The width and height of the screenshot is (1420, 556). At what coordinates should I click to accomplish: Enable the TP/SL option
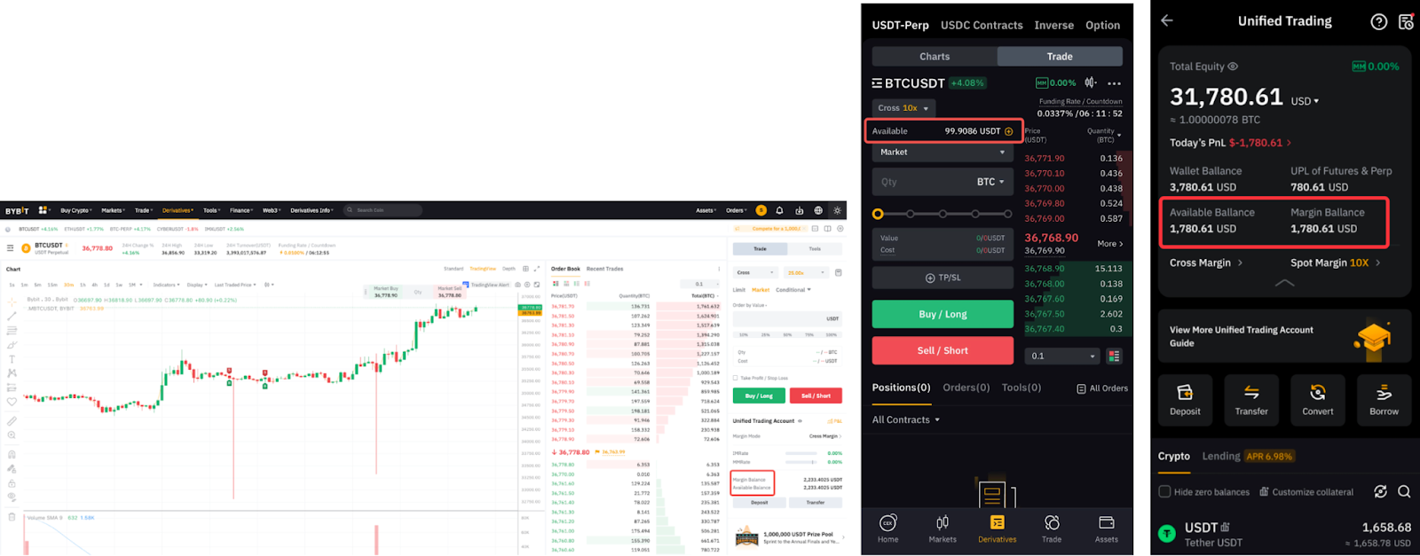coord(943,278)
